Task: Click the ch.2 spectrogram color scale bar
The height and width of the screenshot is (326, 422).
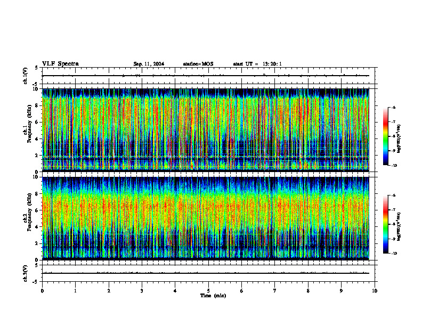Action: [x=385, y=224]
